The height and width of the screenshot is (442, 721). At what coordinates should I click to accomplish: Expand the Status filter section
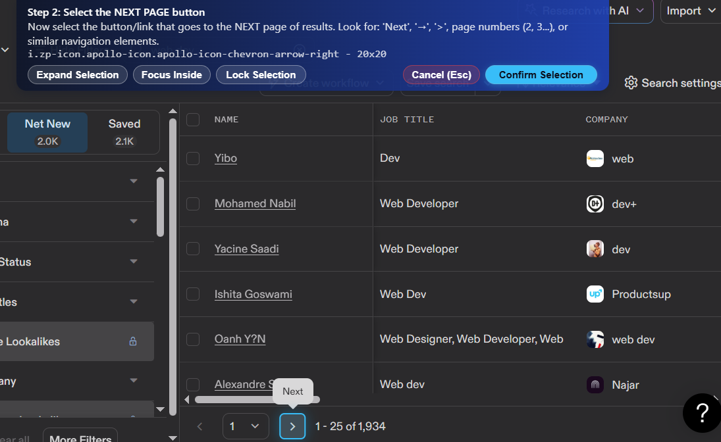pyautogui.click(x=134, y=261)
